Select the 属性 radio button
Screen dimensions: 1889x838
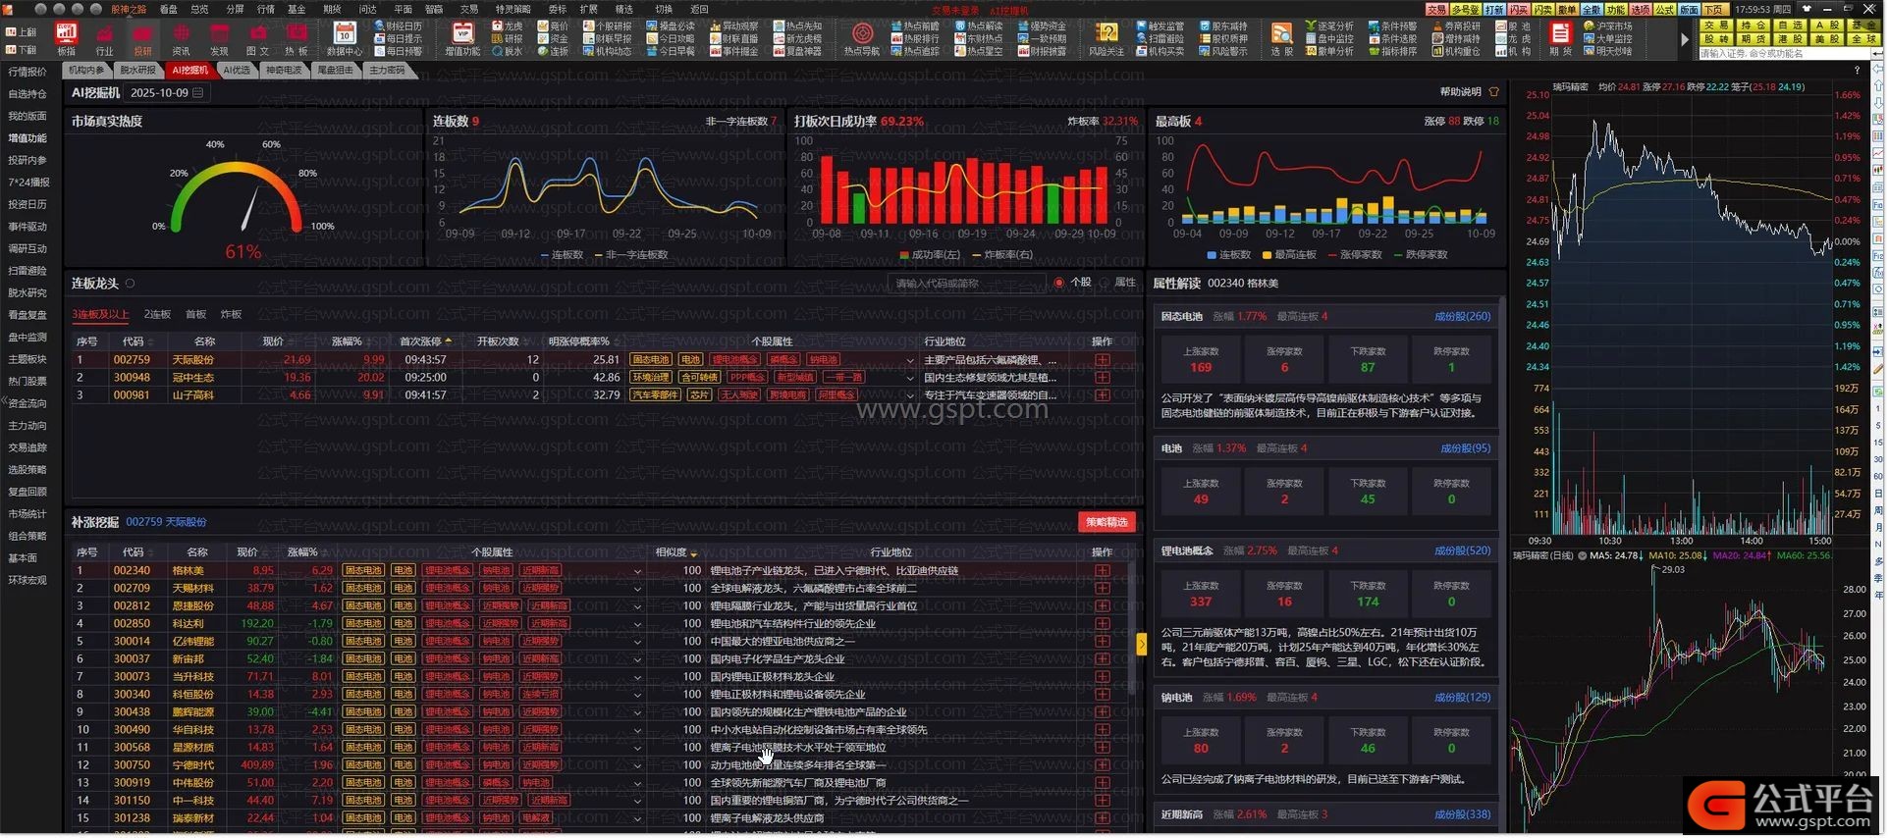[x=1105, y=283]
